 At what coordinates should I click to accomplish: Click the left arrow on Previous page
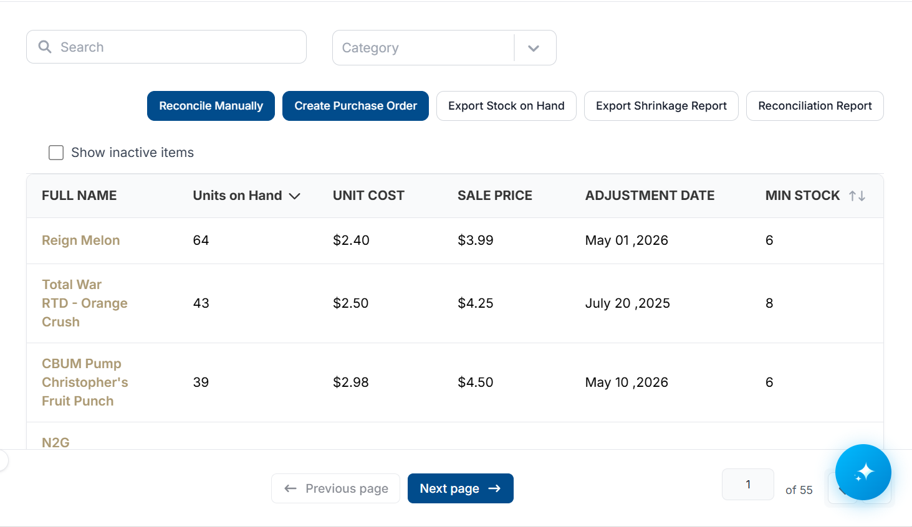coord(290,488)
